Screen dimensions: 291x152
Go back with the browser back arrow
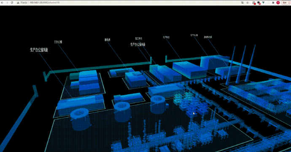coord(2,3)
